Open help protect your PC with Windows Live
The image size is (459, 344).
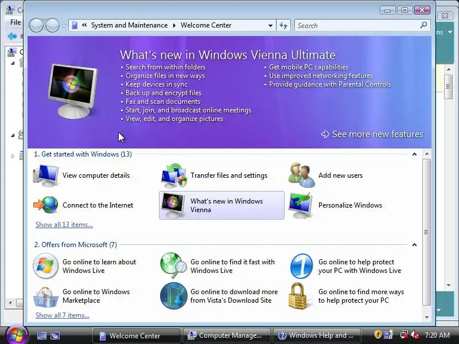pyautogui.click(x=345, y=266)
